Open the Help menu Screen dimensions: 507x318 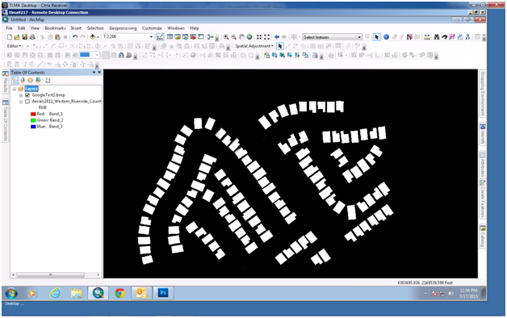[195, 28]
